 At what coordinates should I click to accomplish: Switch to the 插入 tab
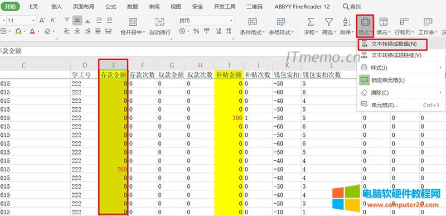click(56, 7)
